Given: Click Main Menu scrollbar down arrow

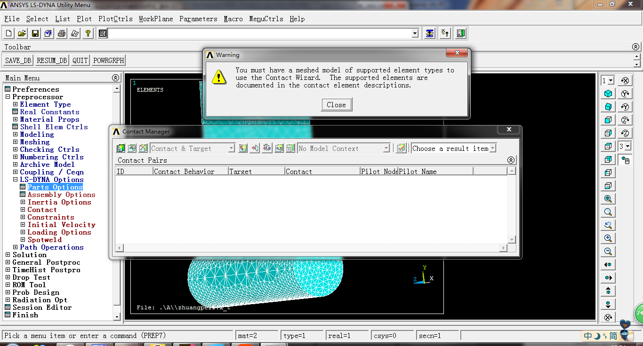Looking at the screenshot, I should [117, 317].
